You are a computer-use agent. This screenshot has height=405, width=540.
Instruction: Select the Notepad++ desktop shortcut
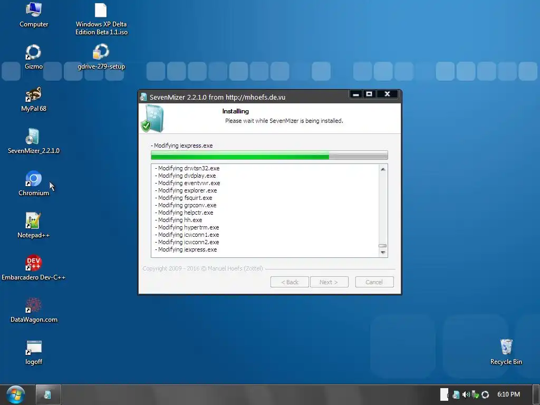click(33, 226)
